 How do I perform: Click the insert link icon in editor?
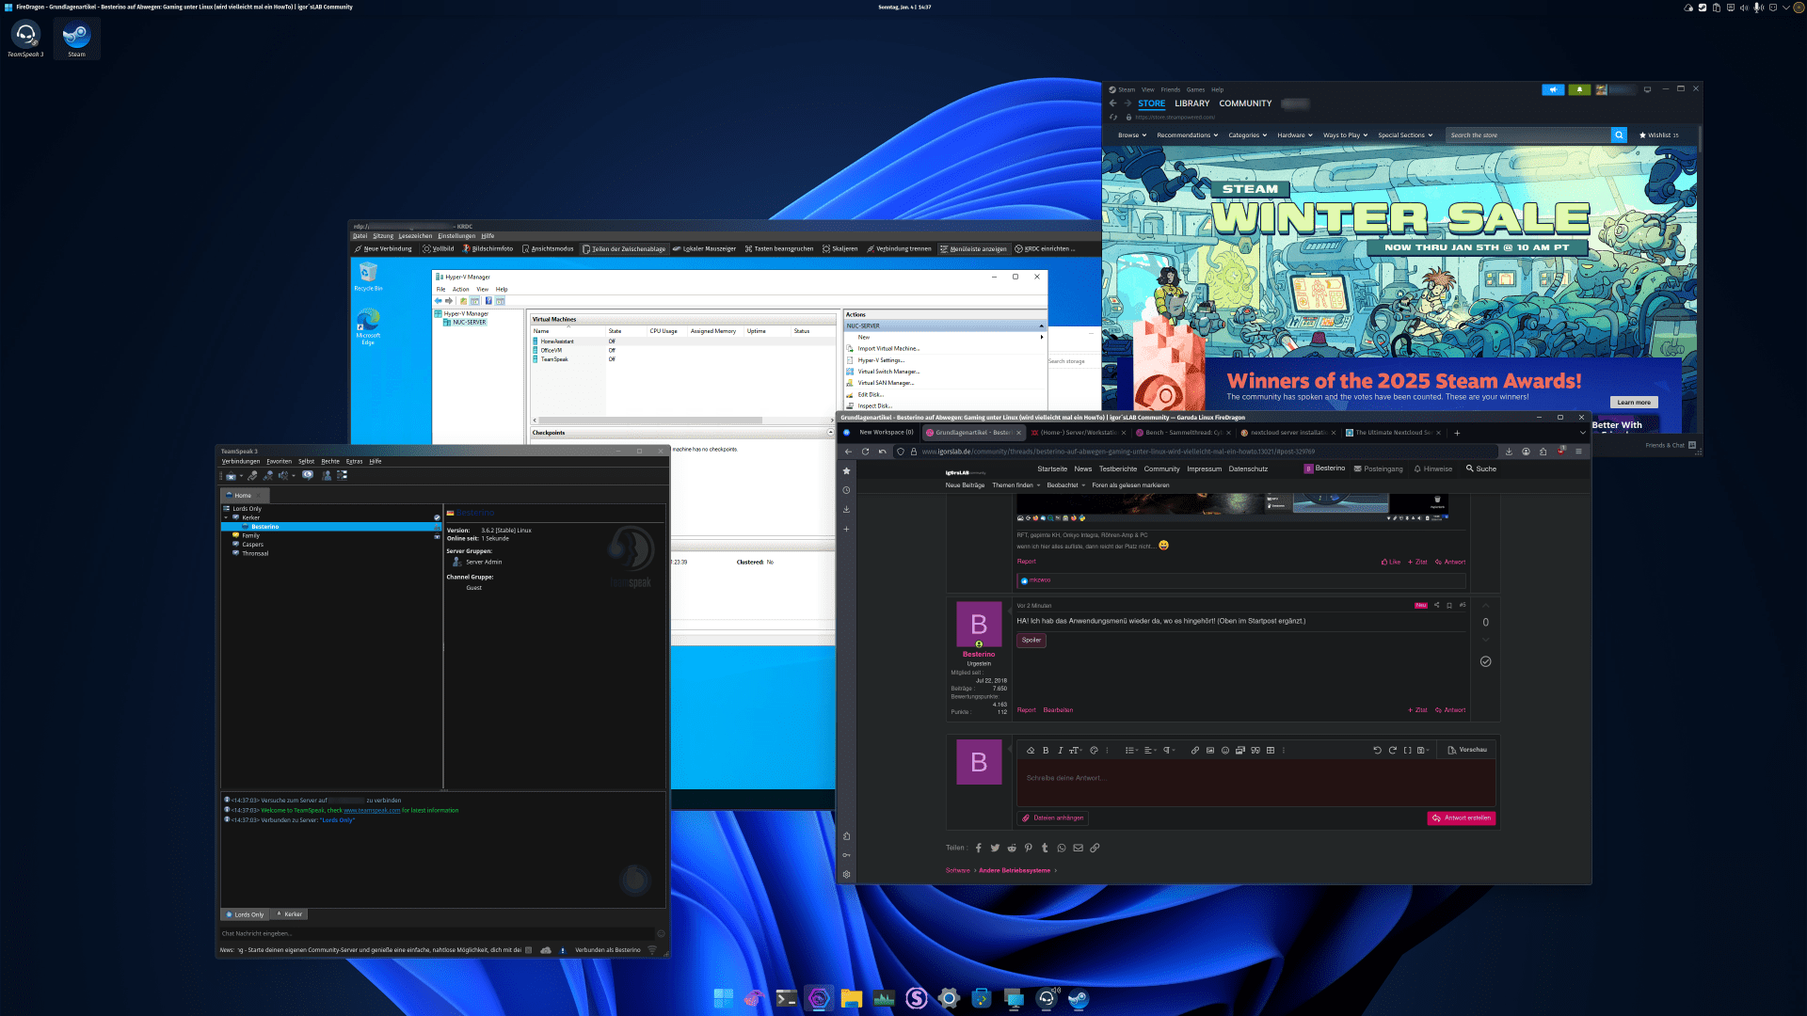click(x=1194, y=751)
